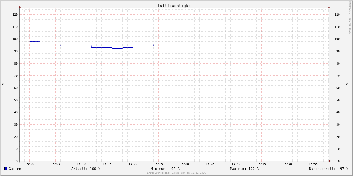This screenshot has height=176, width=353.
Task: Click the 15:20 time axis label
Action: (x=133, y=164)
